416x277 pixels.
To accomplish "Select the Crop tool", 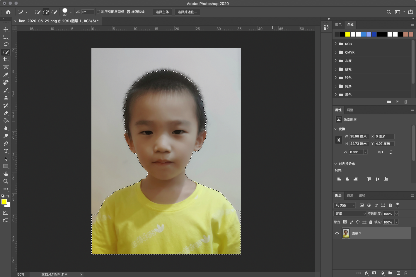I will 6,60.
